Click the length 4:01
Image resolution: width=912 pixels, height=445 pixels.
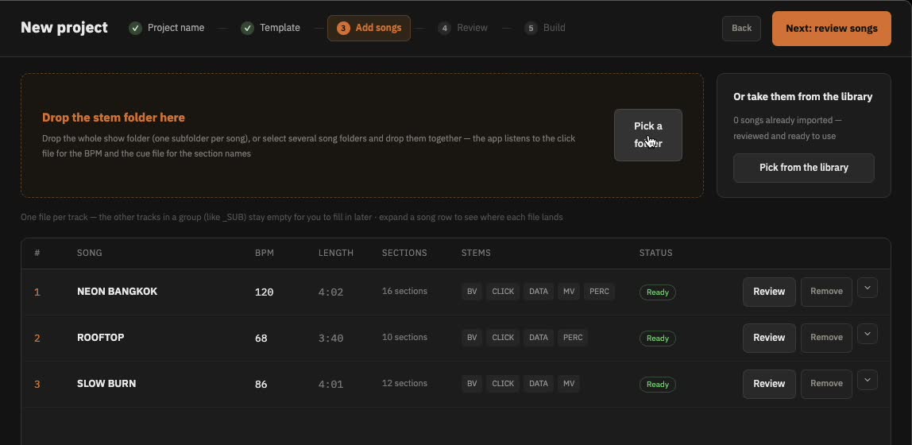click(x=330, y=384)
